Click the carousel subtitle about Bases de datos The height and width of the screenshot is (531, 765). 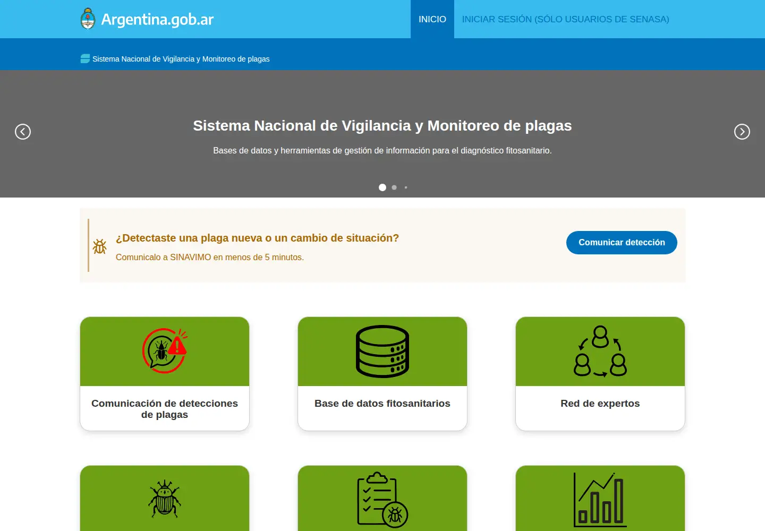pyautogui.click(x=382, y=151)
